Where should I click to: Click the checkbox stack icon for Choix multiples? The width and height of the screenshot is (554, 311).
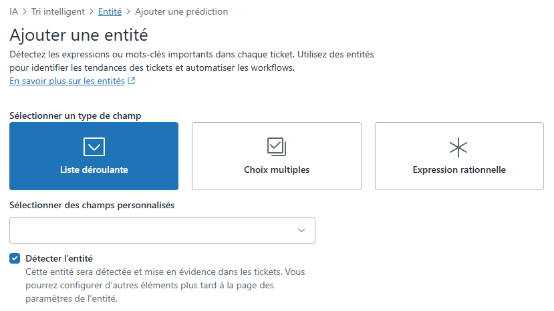(277, 147)
